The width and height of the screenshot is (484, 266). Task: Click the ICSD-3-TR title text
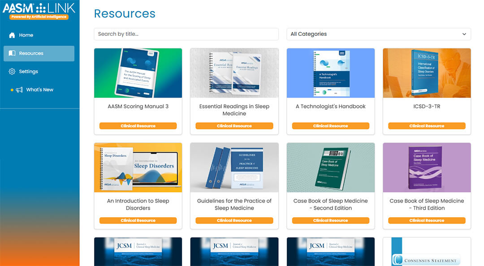[427, 107]
